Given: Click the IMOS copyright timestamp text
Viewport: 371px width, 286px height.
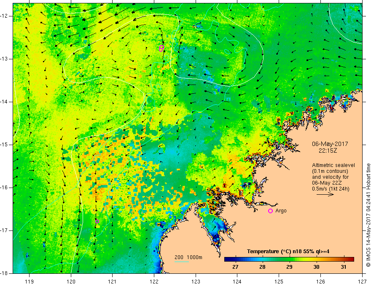Looking at the screenshot, I should tap(368, 215).
